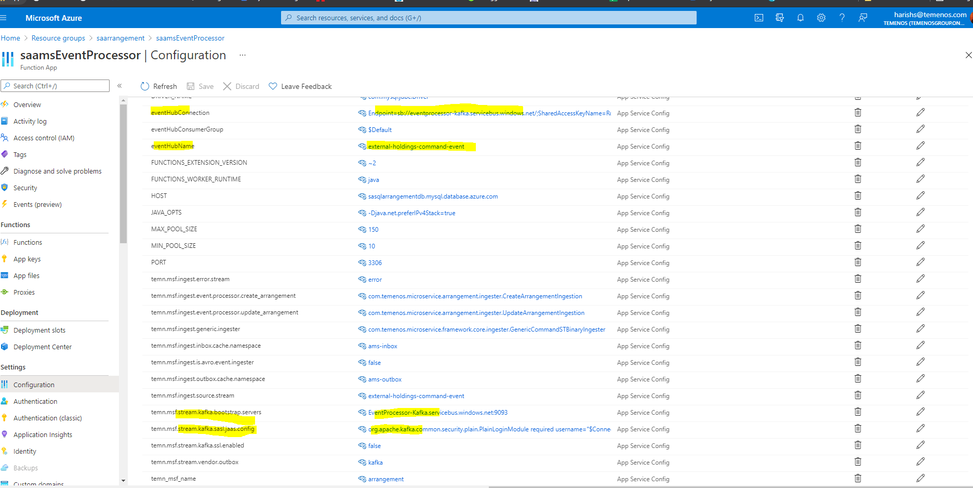
Task: Click the Refresh button
Action: coord(159,86)
